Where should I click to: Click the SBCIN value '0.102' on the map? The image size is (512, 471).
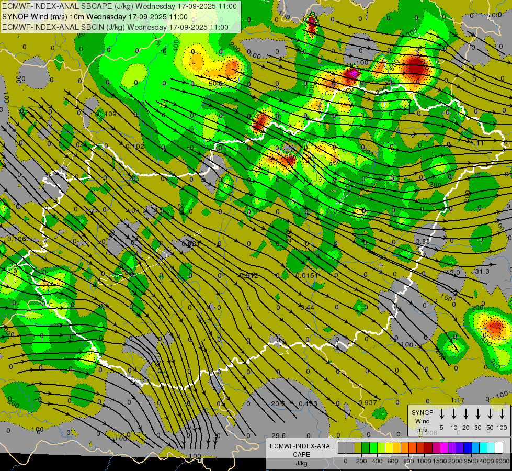click(134, 147)
